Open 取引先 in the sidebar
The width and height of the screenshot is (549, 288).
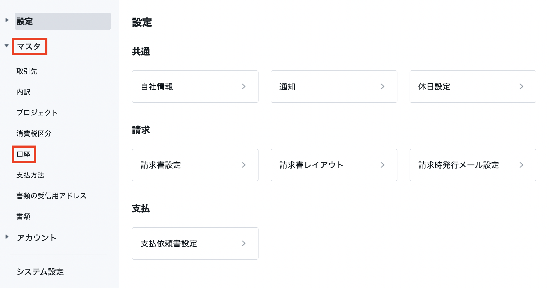tap(27, 71)
